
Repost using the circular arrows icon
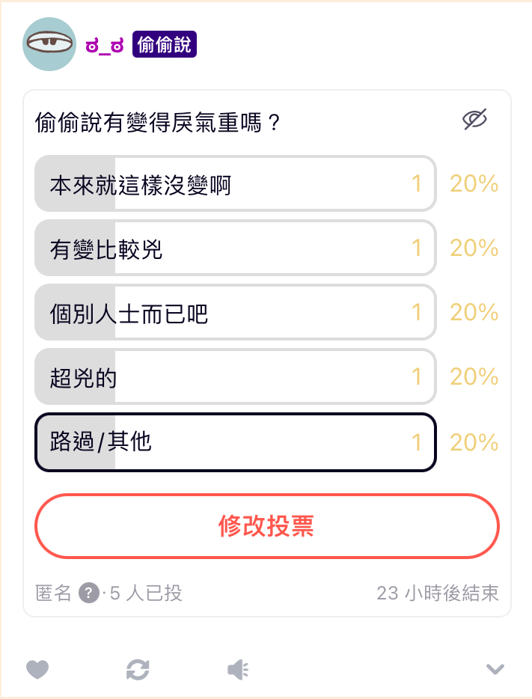point(138,669)
